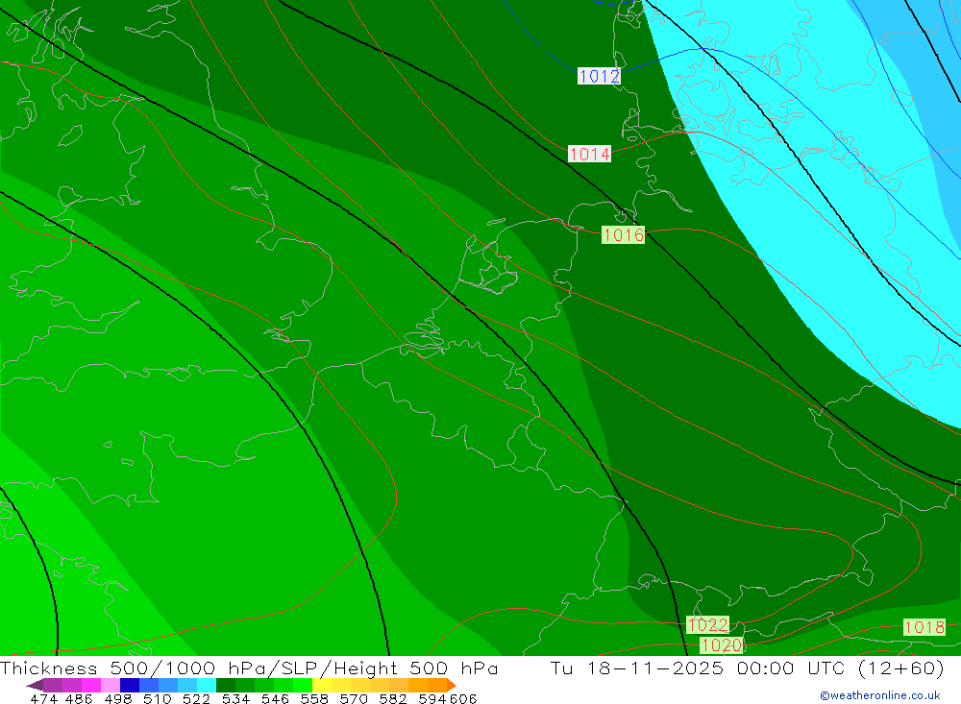Select the first yellow legend swatch

click(322, 685)
